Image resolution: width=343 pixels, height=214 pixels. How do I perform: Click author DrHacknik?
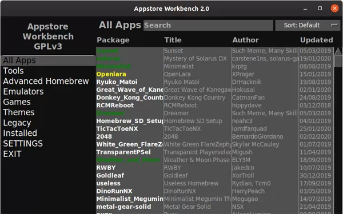coord(247,82)
